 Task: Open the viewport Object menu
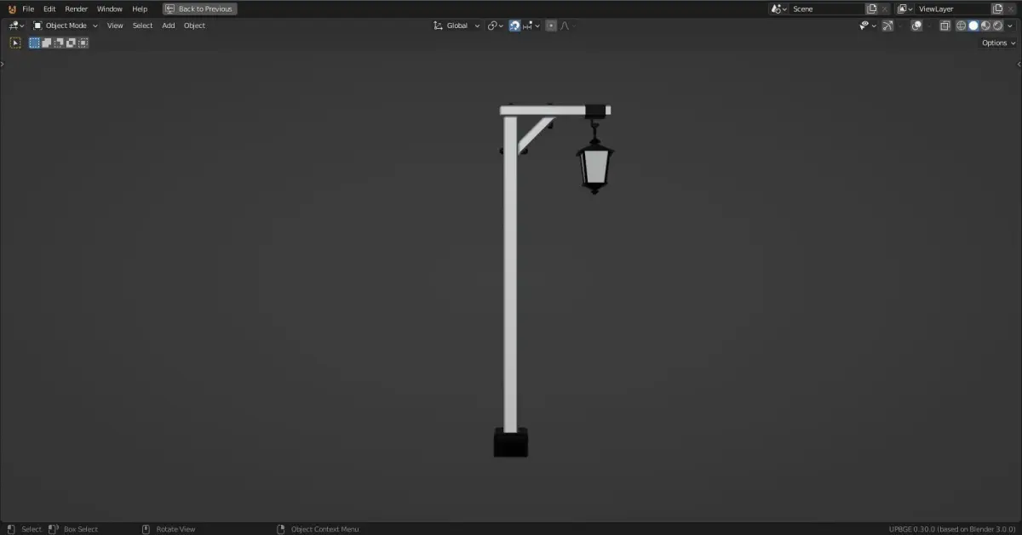coord(194,26)
